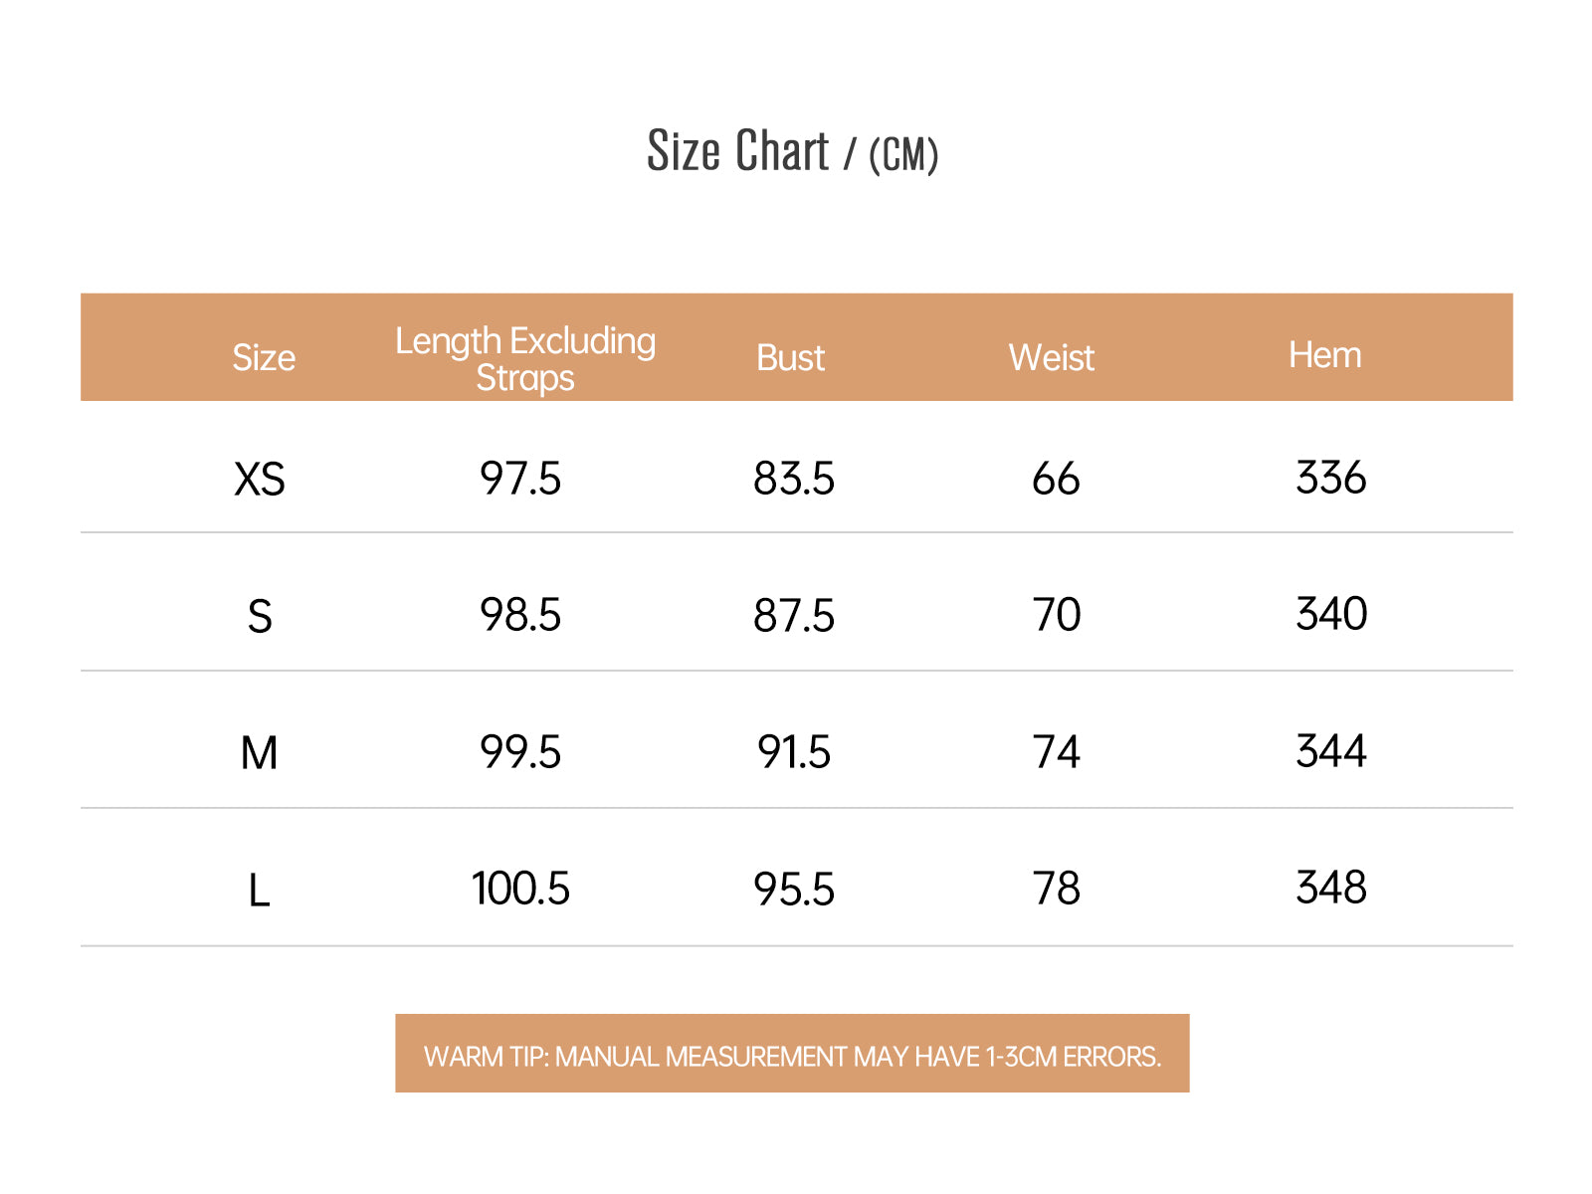The image size is (1592, 1194).
Task: Click the 74 waist value
Action: (1057, 752)
